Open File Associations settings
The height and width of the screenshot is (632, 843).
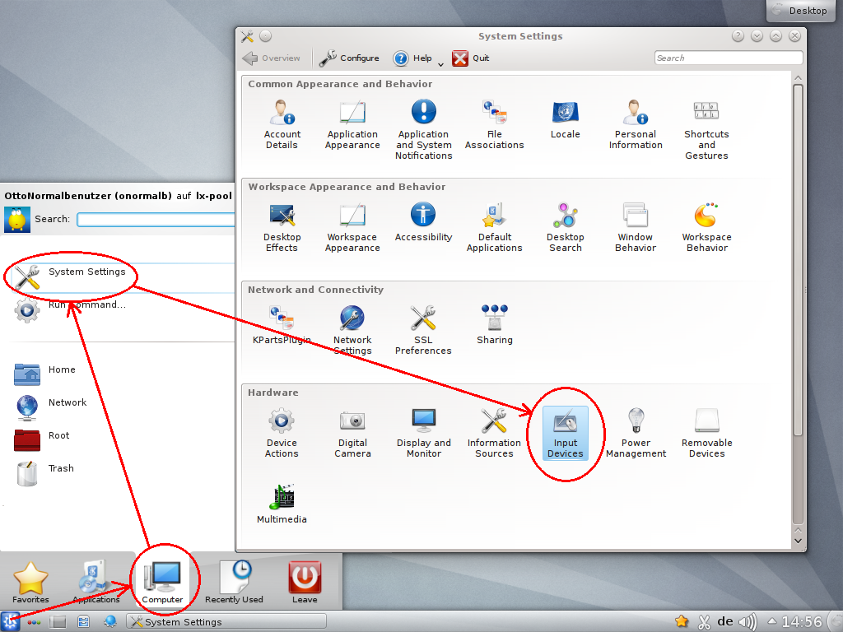coord(494,125)
